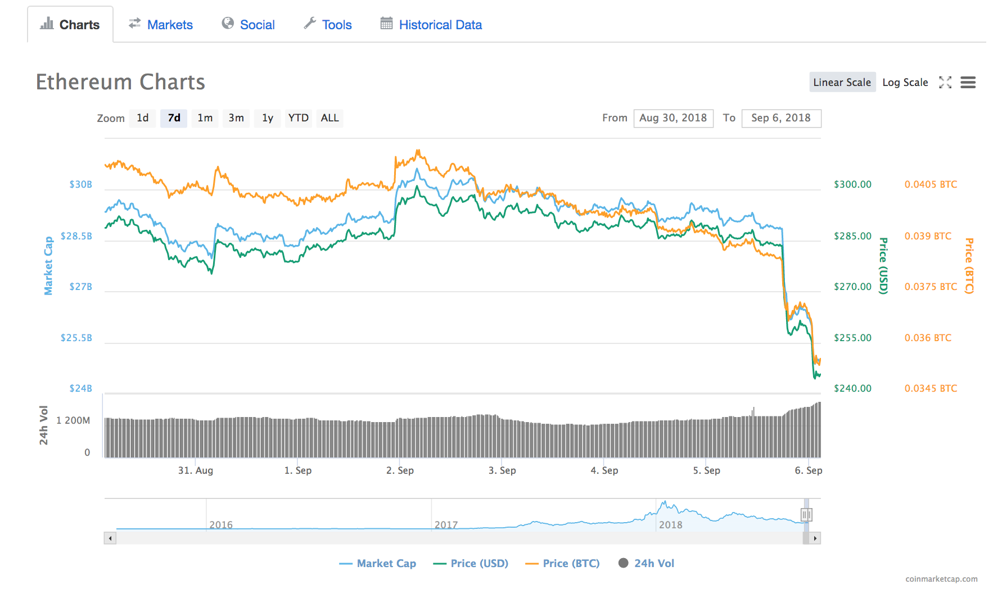993x589 pixels.
Task: Click 2017 marker in the navigator
Action: coord(446,525)
